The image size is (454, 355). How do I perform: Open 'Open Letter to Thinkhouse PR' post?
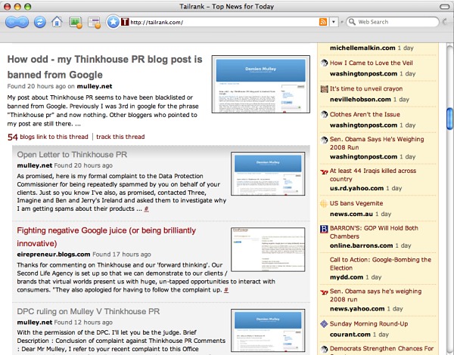point(72,154)
